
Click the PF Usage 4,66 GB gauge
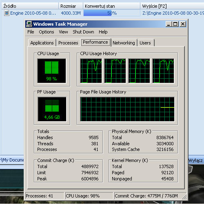click(x=52, y=109)
